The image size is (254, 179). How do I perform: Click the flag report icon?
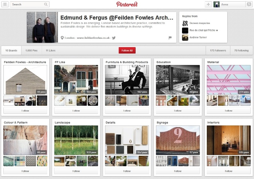pyautogui.click(x=170, y=38)
